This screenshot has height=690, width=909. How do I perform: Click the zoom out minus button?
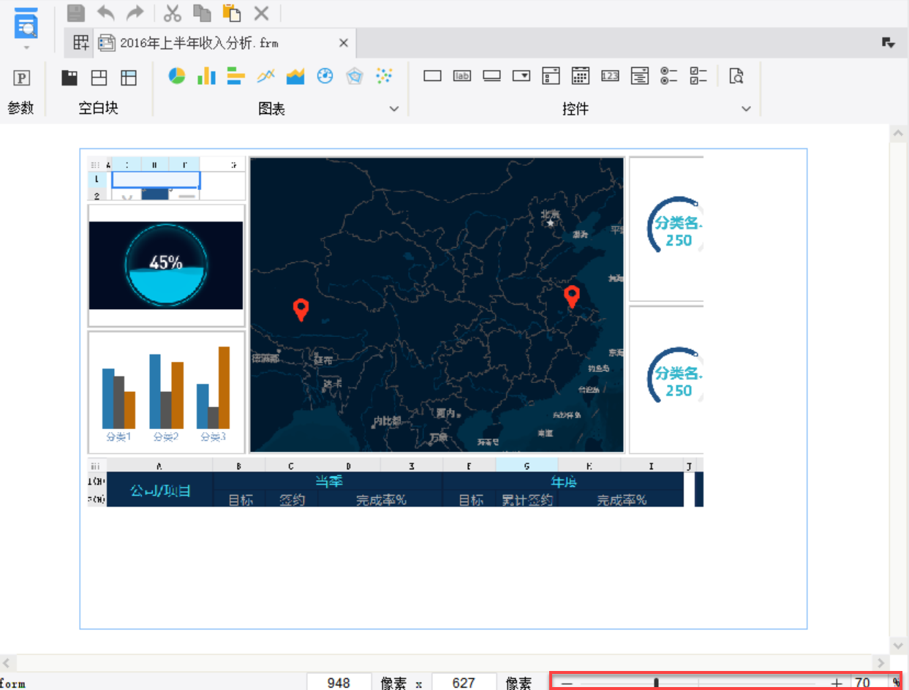[x=567, y=683]
